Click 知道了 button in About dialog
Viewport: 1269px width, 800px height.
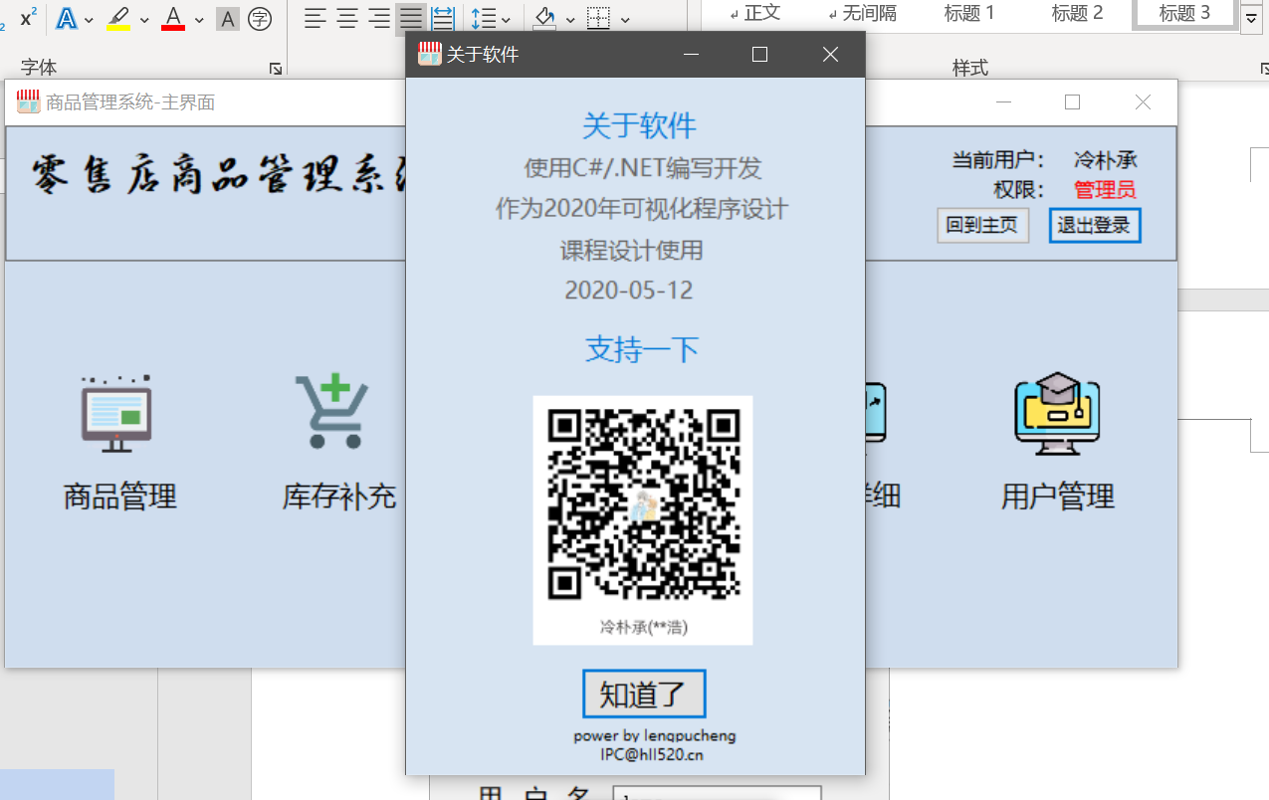[644, 695]
